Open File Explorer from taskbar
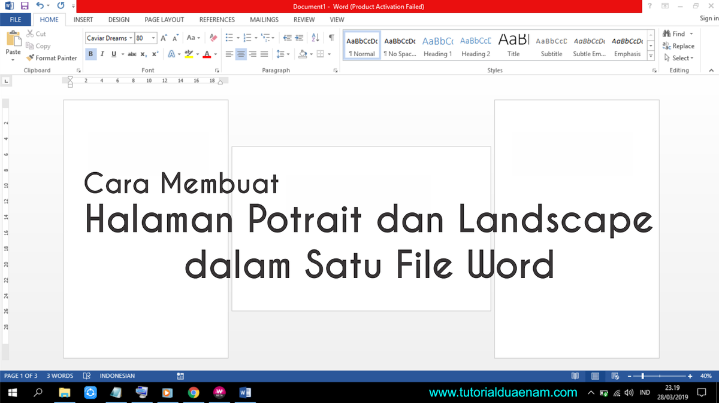Screen dimensions: 719x403 coord(65,393)
